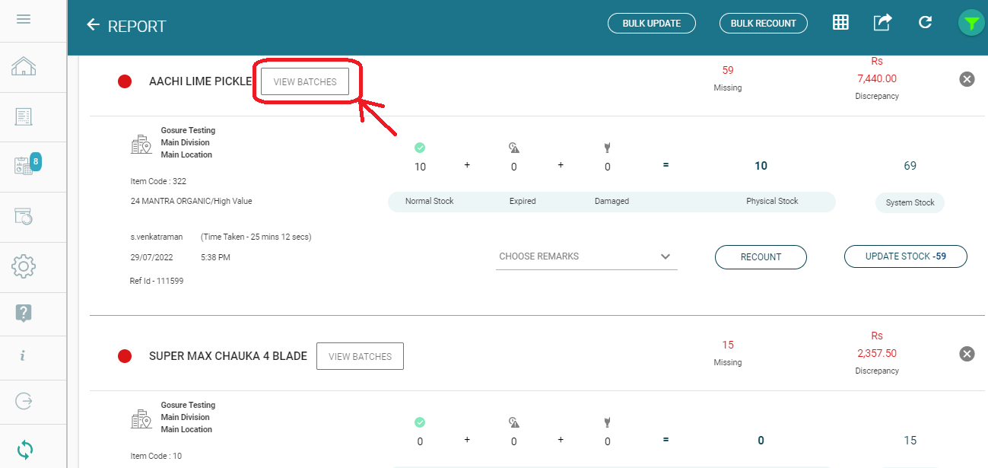Click s.venkatraman user name
The height and width of the screenshot is (468, 988).
[157, 237]
